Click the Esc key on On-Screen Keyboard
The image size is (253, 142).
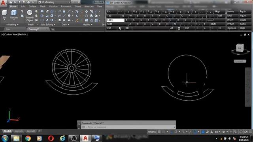(x=111, y=11)
